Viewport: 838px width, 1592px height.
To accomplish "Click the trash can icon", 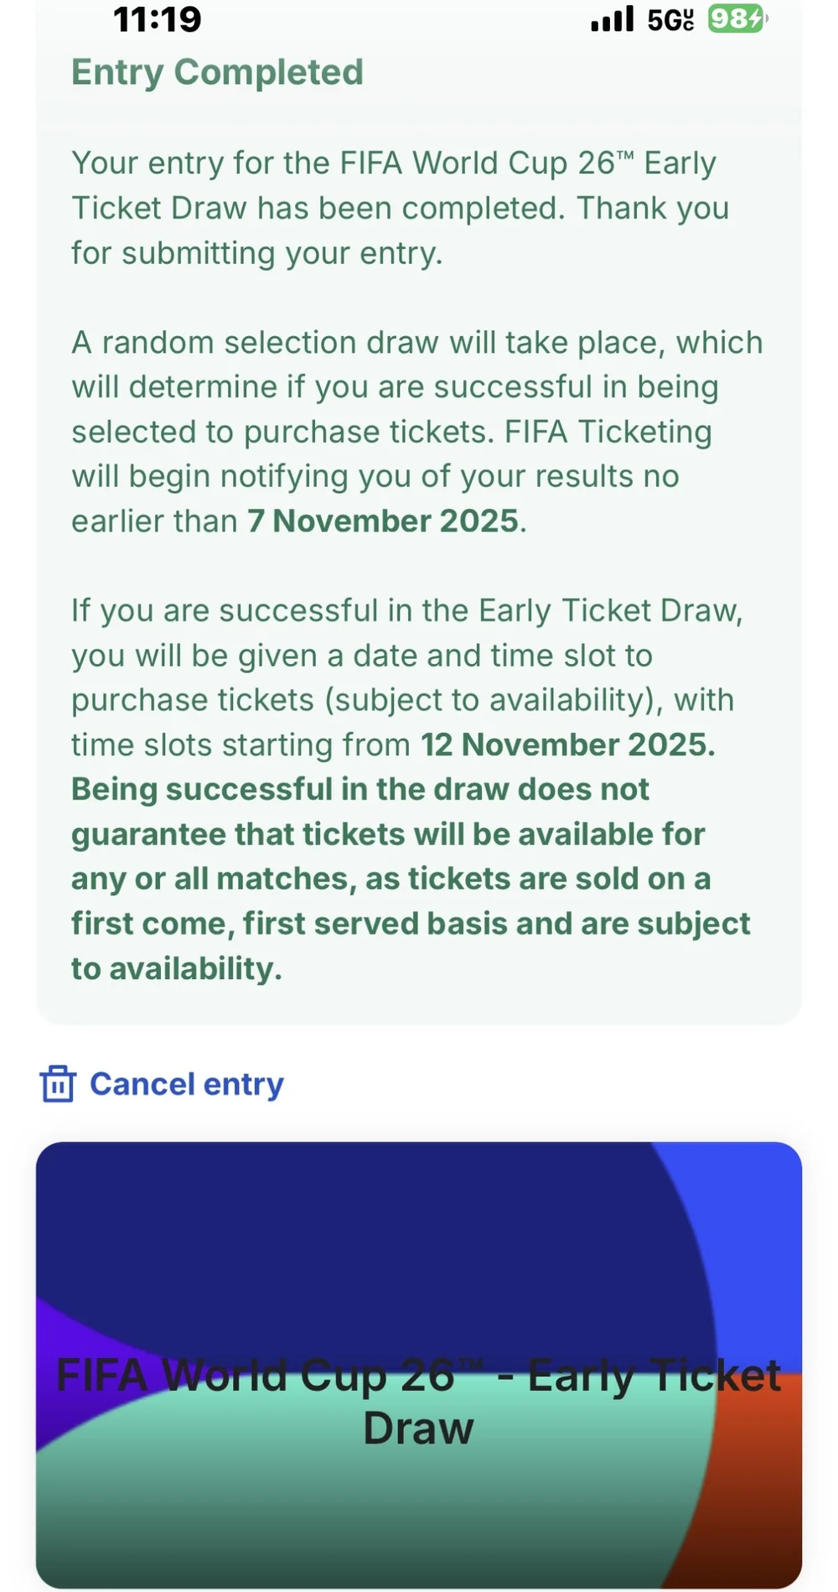I will [58, 1083].
